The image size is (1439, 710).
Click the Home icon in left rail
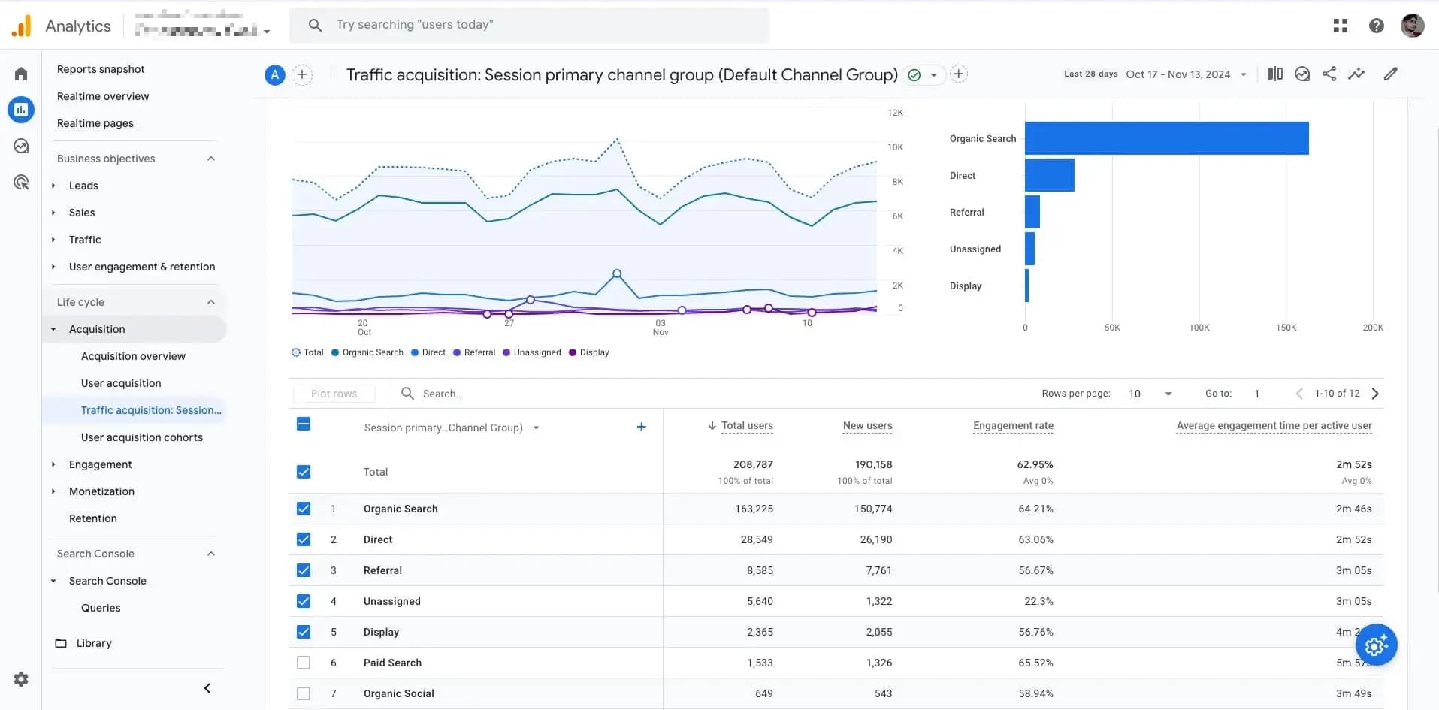click(21, 74)
